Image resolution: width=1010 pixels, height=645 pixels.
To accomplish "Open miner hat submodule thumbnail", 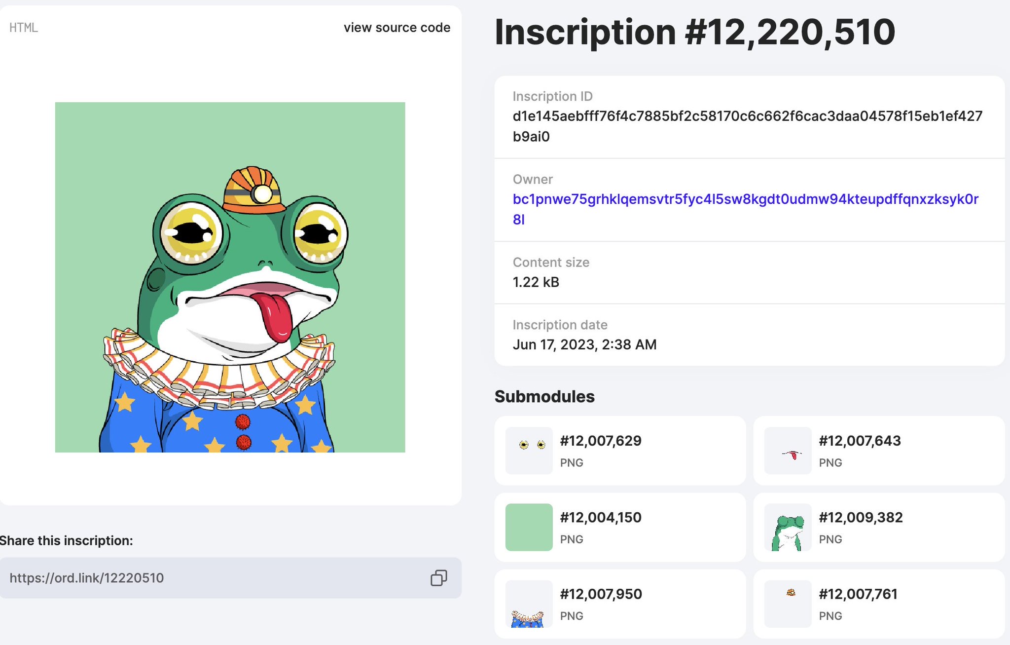I will [788, 604].
